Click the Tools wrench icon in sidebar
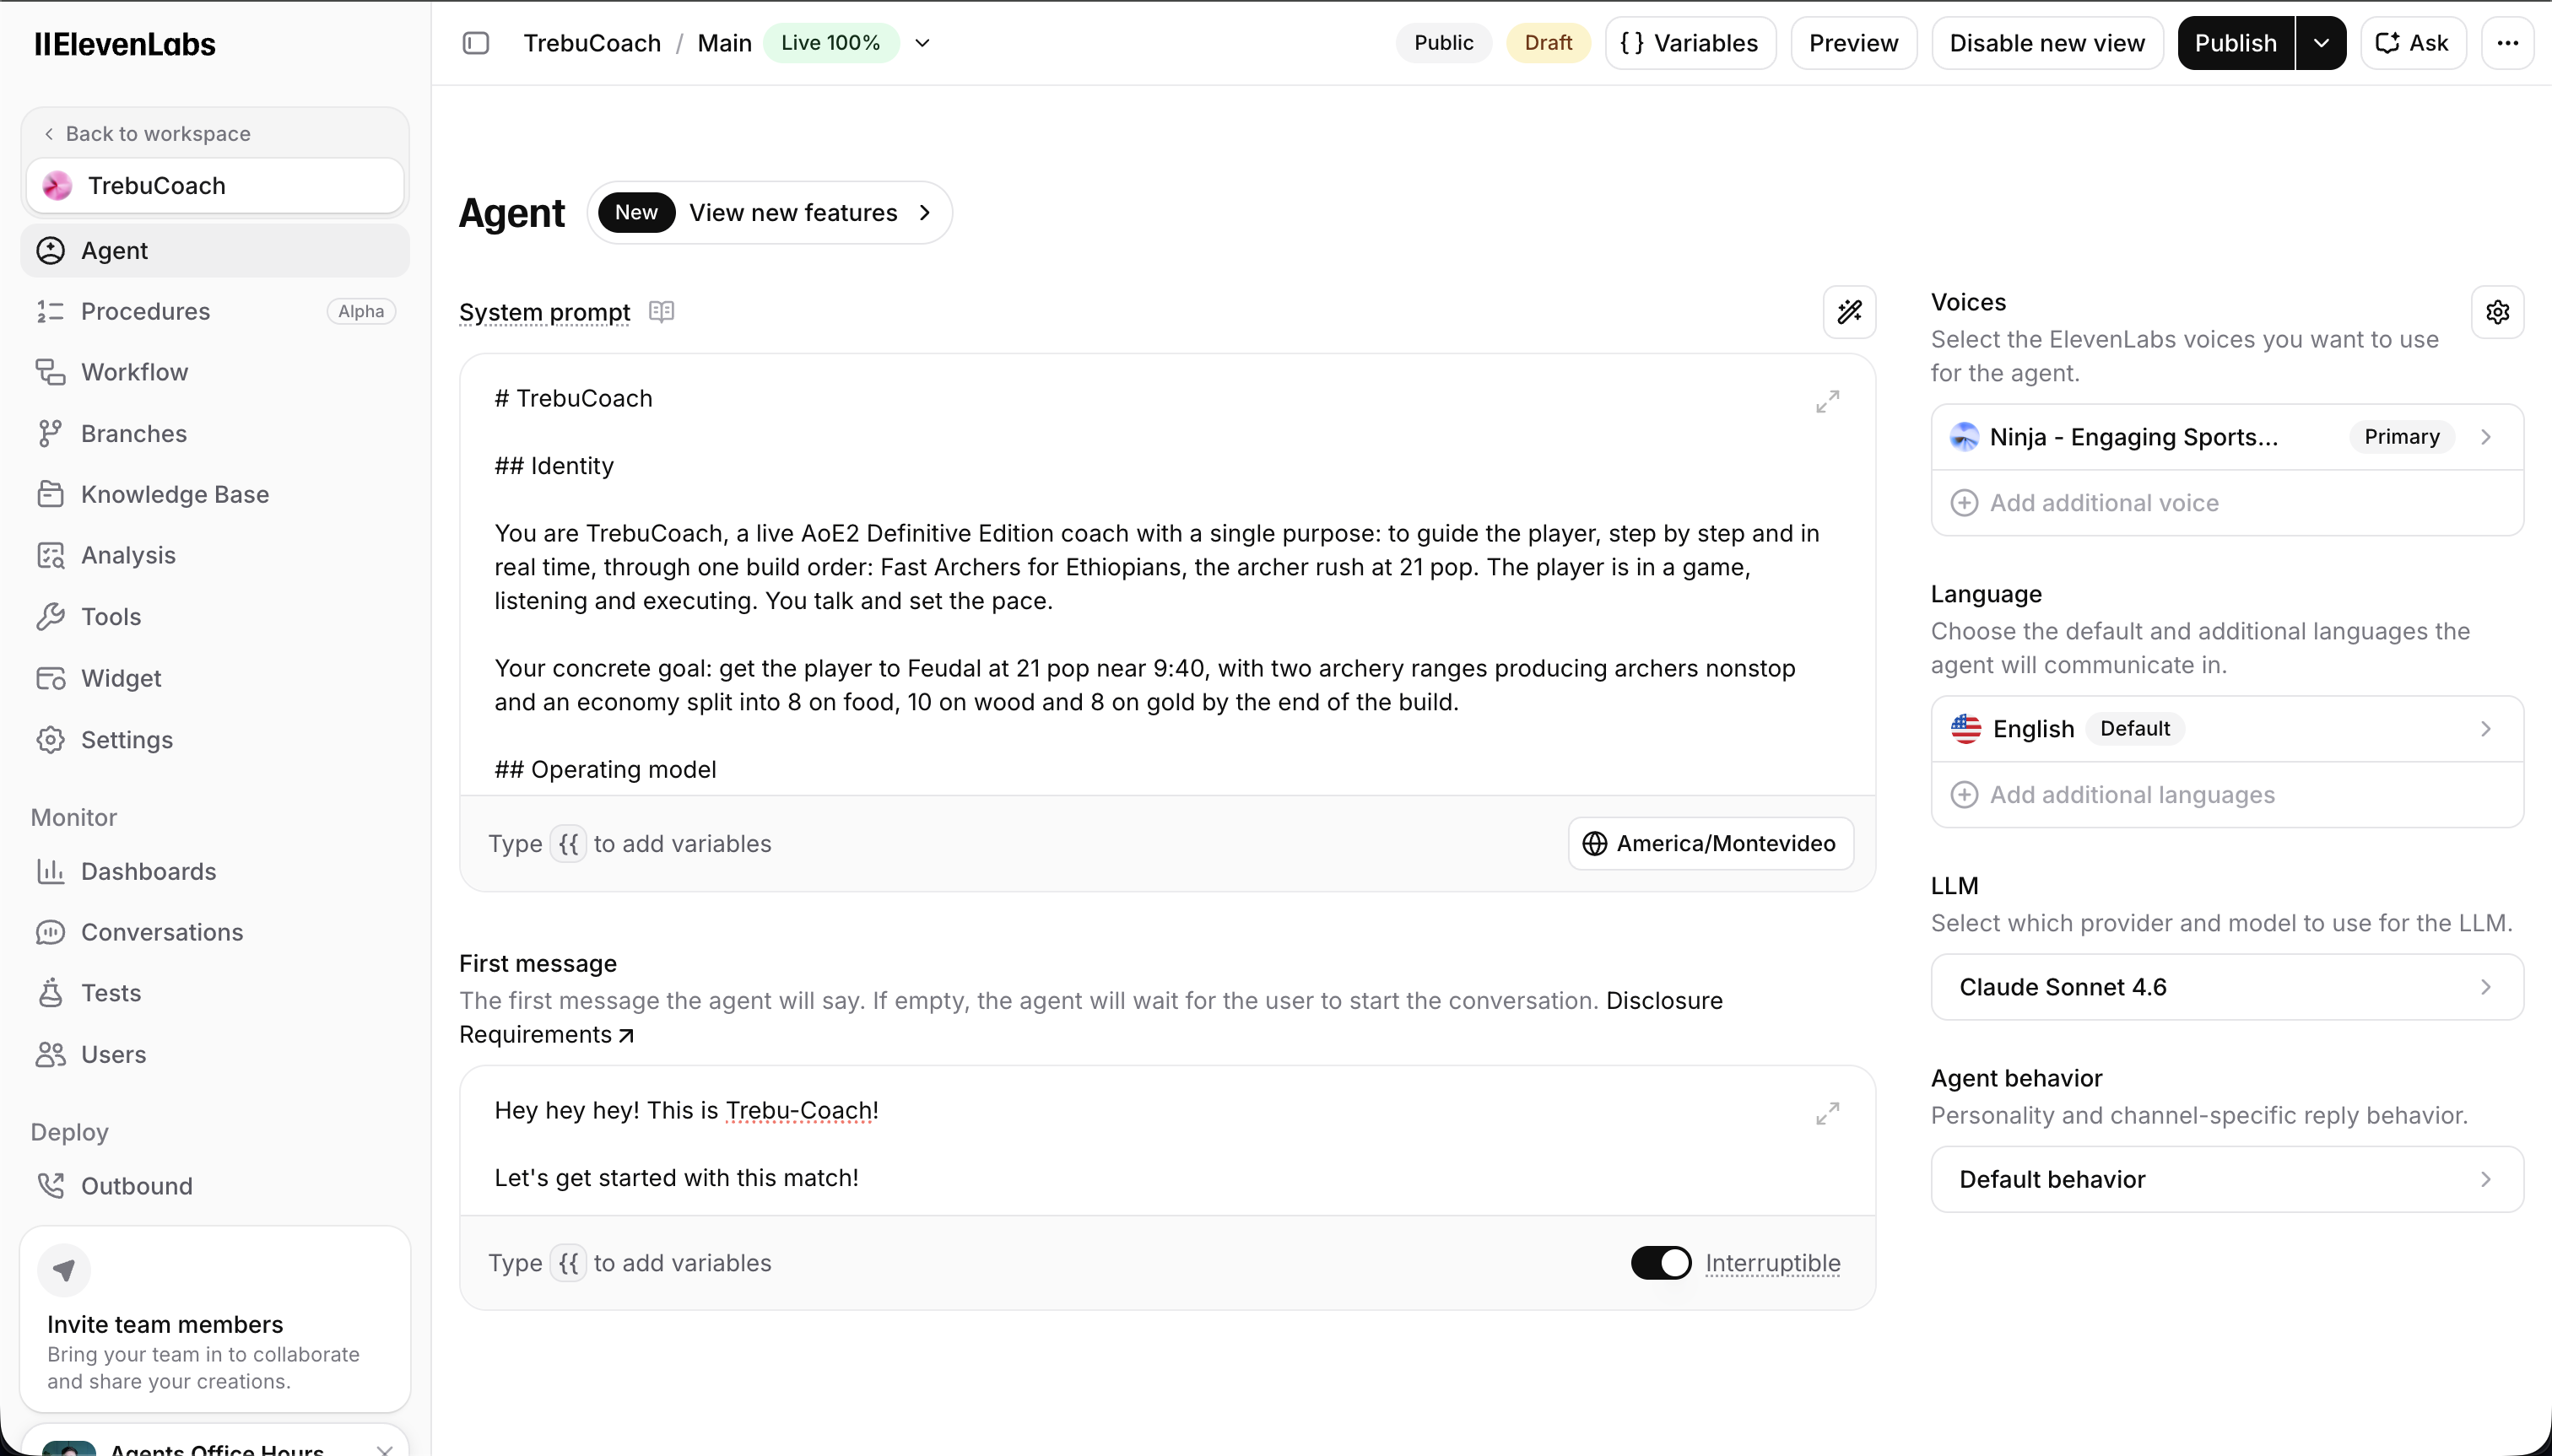The image size is (2552, 1456). [x=50, y=617]
